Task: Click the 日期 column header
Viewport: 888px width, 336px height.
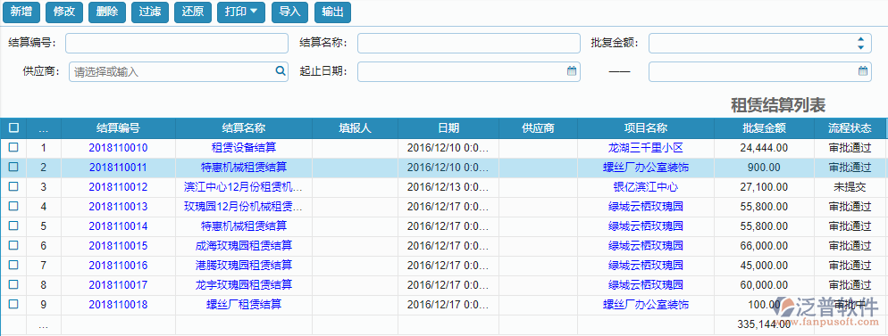Action: tap(448, 128)
